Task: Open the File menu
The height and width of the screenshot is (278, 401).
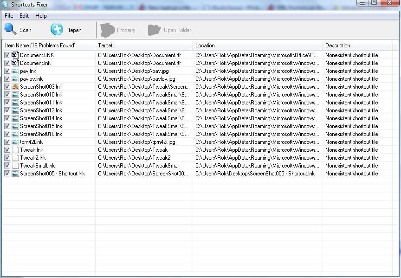Action: point(9,16)
